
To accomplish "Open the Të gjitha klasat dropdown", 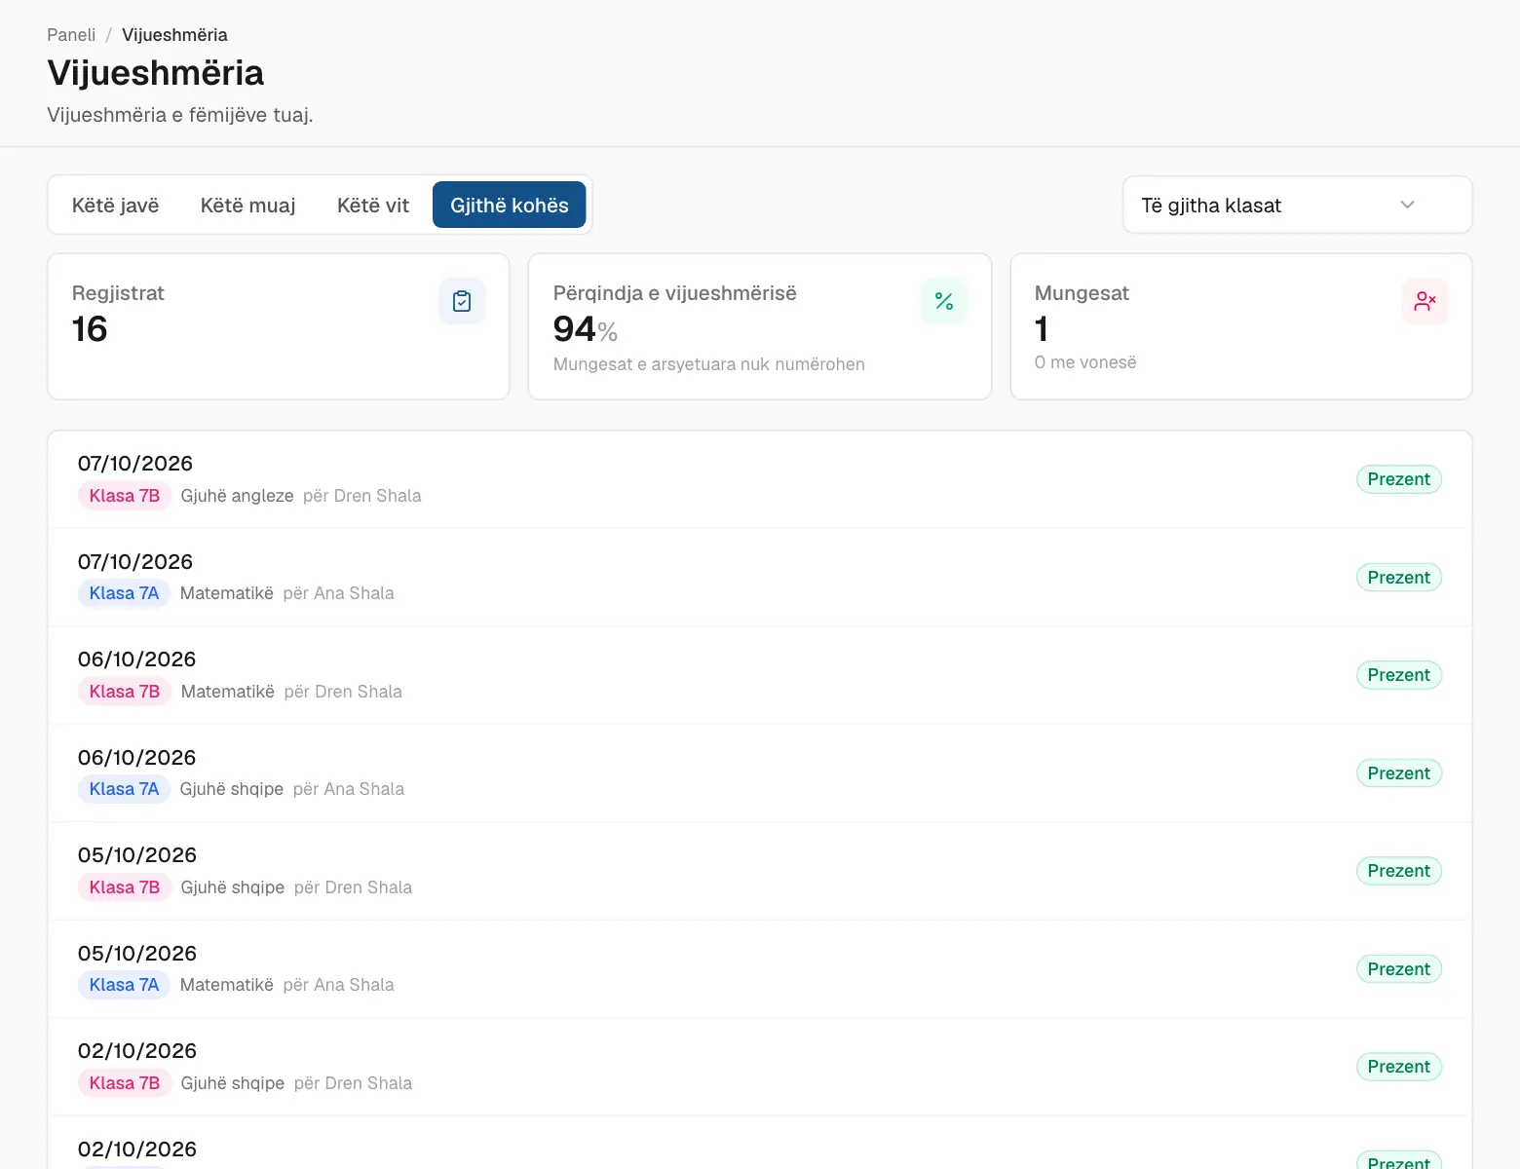I will point(1297,205).
